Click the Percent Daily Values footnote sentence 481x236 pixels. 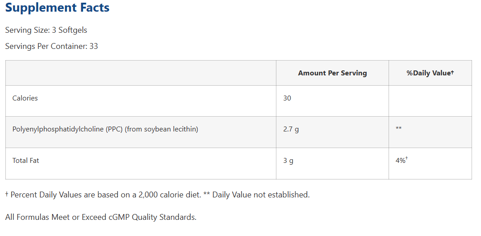pyautogui.click(x=103, y=195)
